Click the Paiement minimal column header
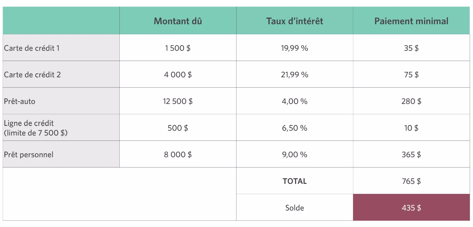The image size is (473, 227). coord(411,21)
